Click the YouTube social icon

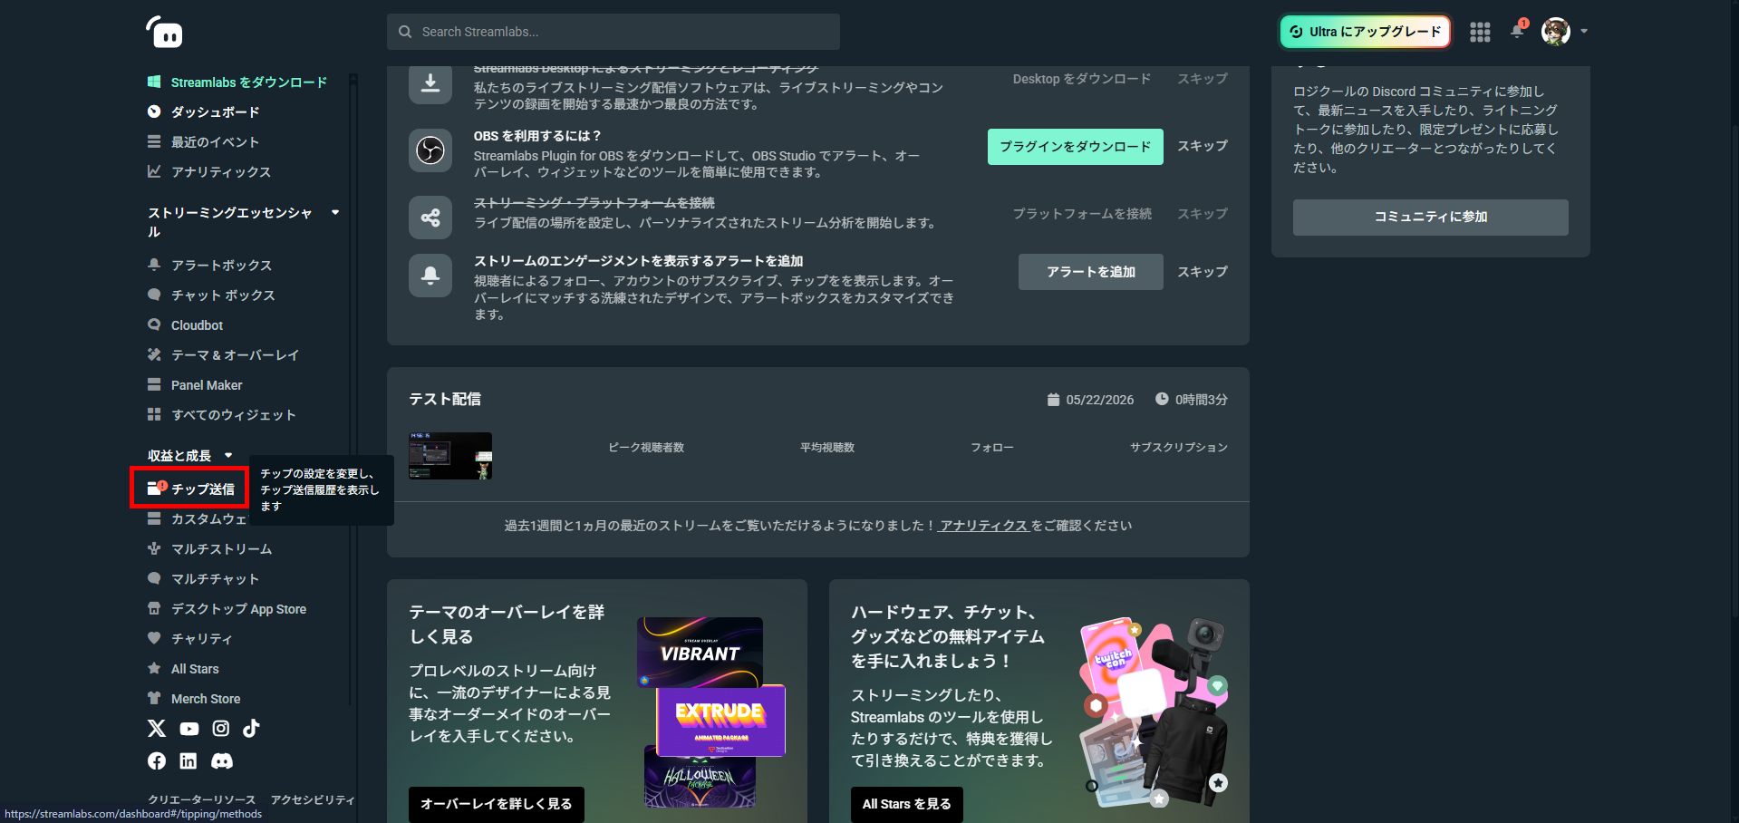coord(189,729)
